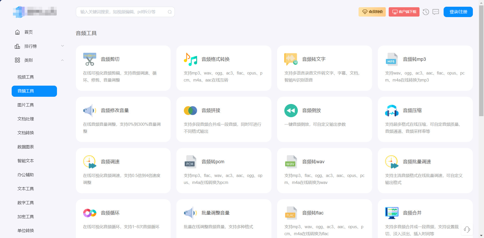
Task: Open 图片工具 category
Action: [26, 105]
